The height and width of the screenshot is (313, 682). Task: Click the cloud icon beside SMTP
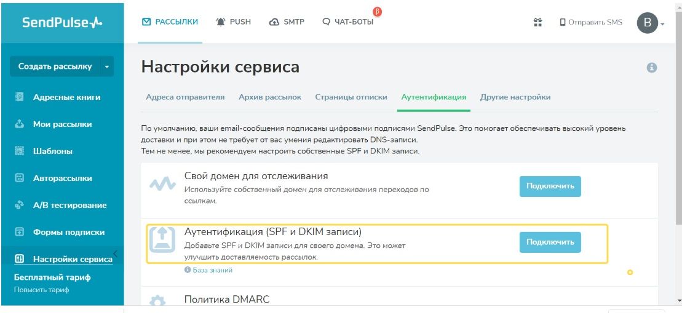274,22
